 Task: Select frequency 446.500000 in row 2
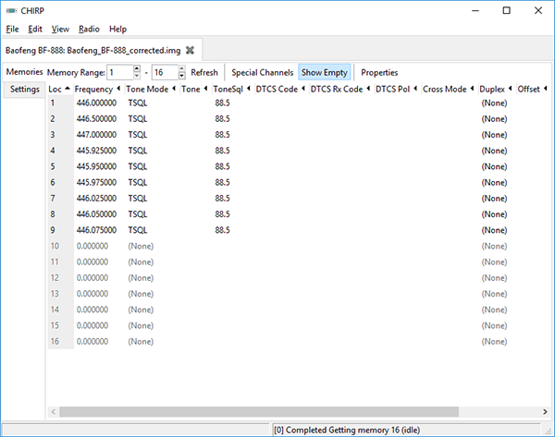pos(96,119)
